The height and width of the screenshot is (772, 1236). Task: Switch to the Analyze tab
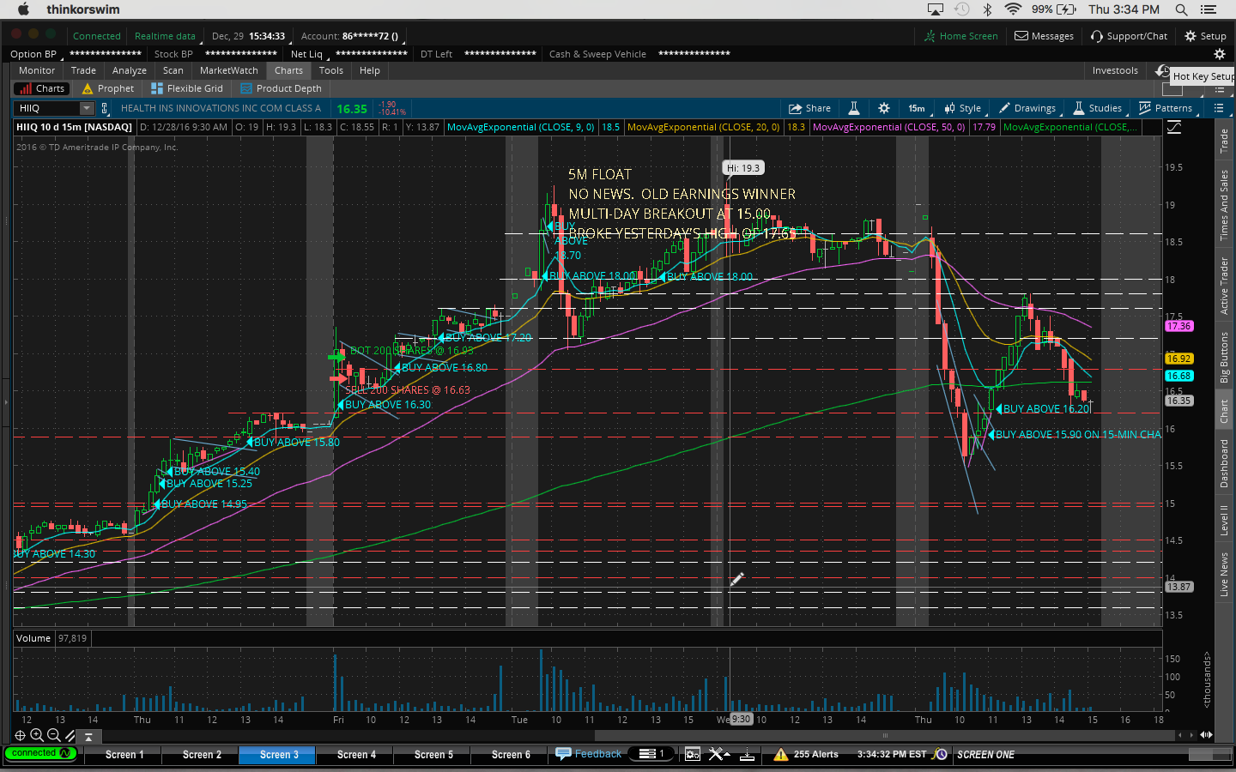(x=130, y=70)
